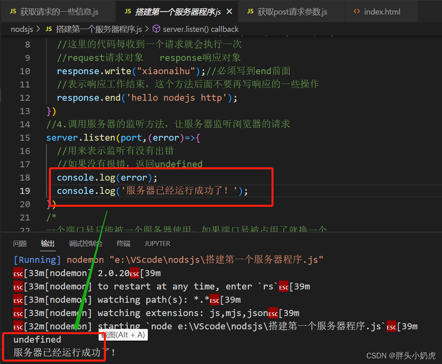Switch to the 终端 panel tab

click(x=123, y=243)
